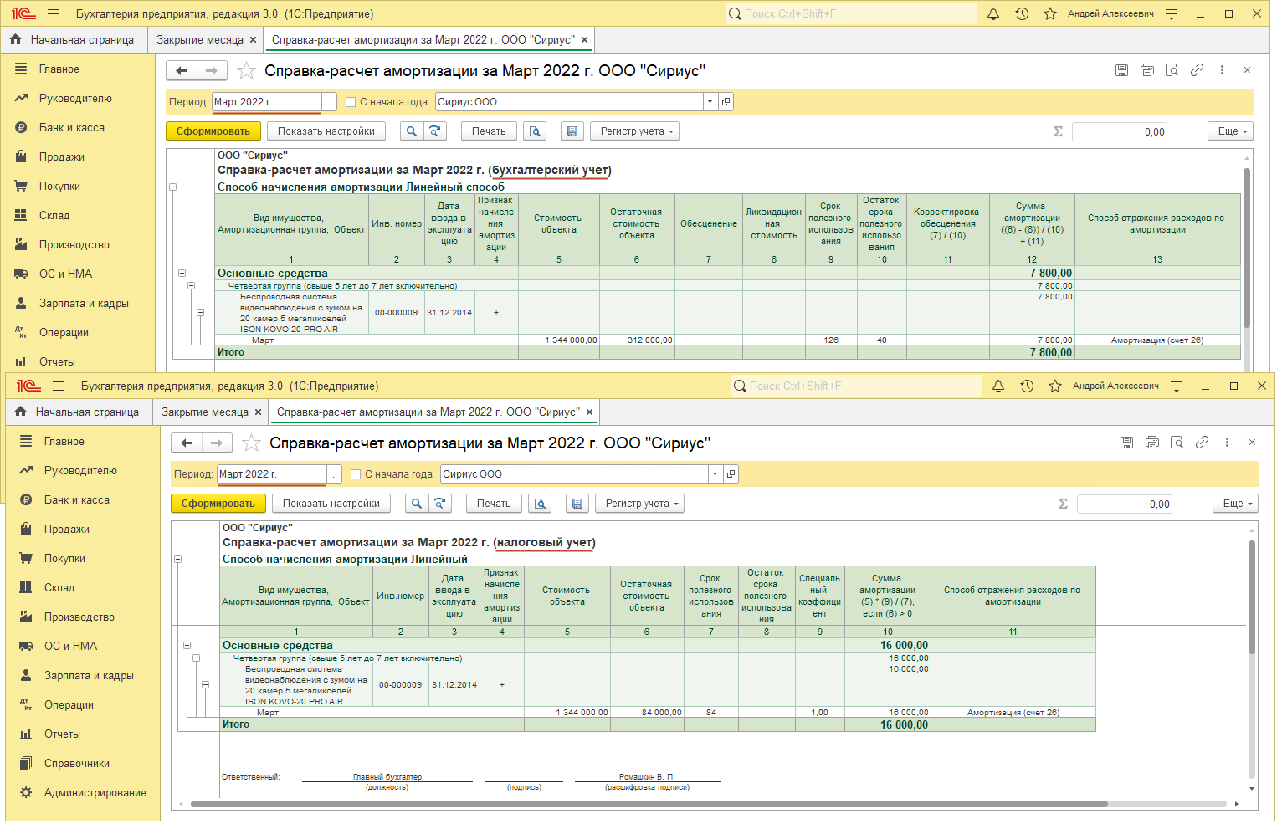Click 'Показать настройки' in the lower window
This screenshot has height=824, width=1277.
click(331, 504)
